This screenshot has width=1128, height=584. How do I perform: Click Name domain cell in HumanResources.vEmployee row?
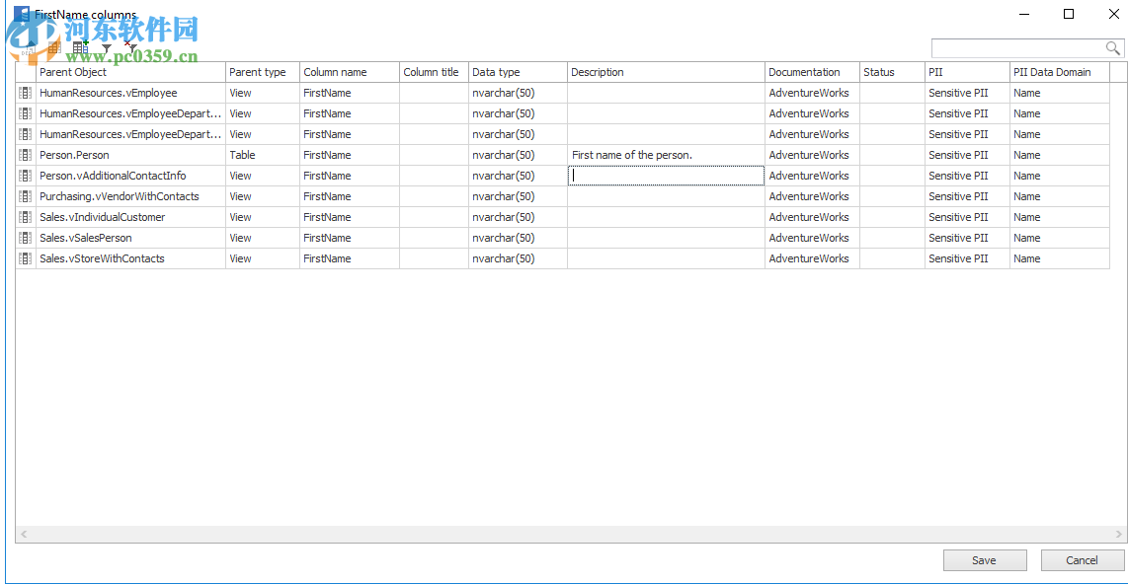click(1060, 93)
